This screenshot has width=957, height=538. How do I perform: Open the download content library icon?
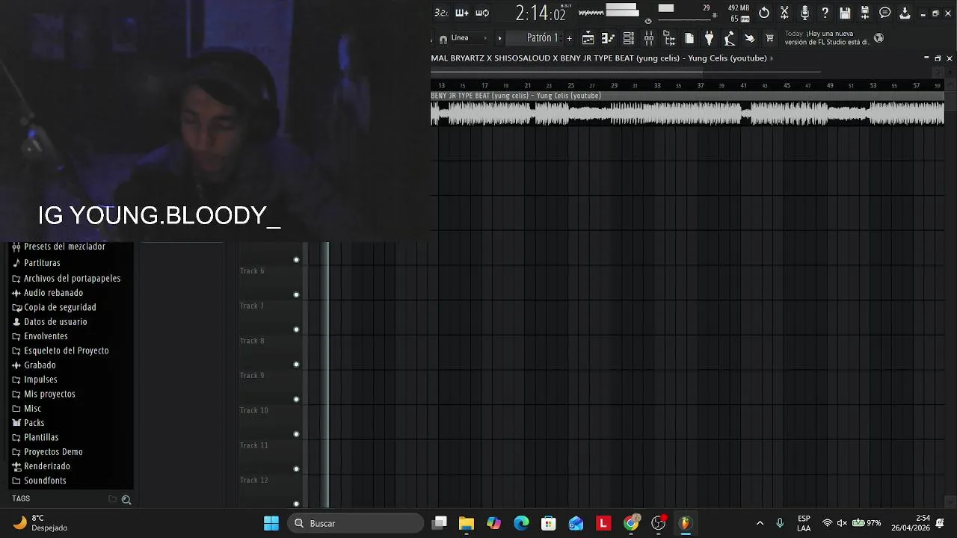905,13
